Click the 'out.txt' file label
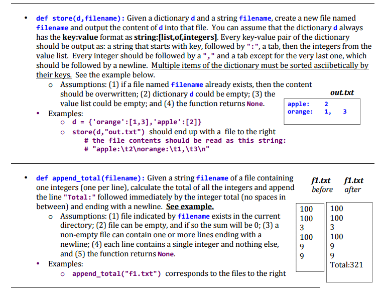This screenshot has width=381, height=289. [342, 92]
